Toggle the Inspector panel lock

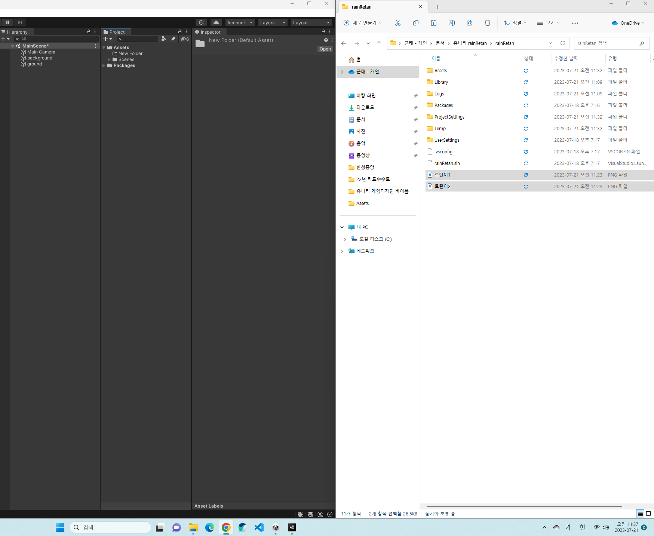[323, 32]
